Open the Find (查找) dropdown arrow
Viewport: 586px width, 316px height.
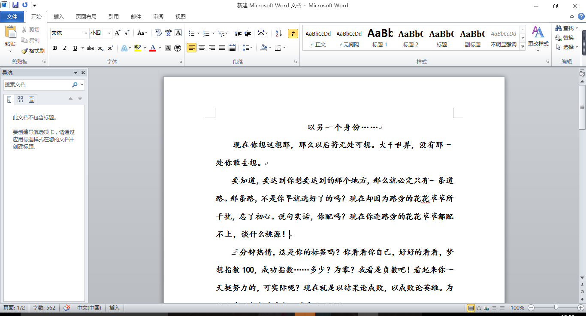pos(577,28)
